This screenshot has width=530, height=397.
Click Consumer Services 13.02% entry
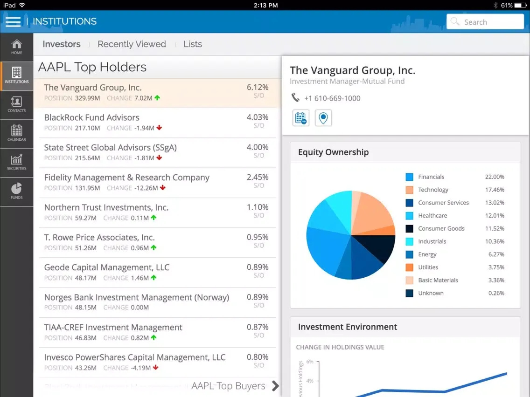click(454, 203)
